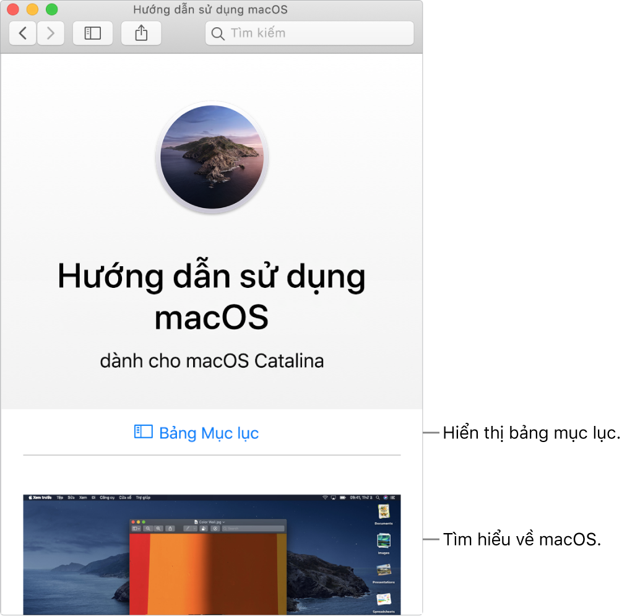The image size is (627, 616).
Task: Toggle Preview's sidebar view control
Action: [135, 528]
